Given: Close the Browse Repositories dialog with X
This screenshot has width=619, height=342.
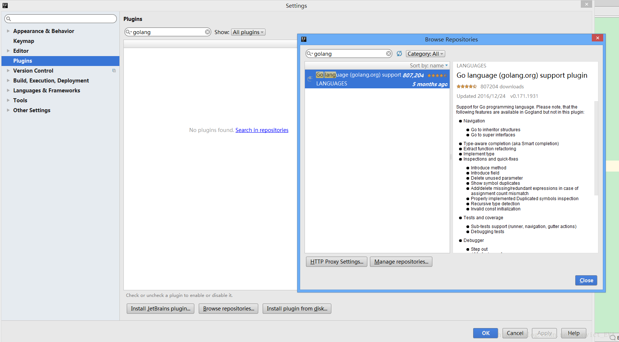Looking at the screenshot, I should click(x=597, y=38).
